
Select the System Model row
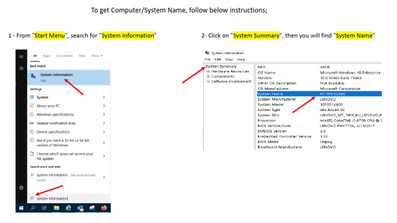coord(319,105)
